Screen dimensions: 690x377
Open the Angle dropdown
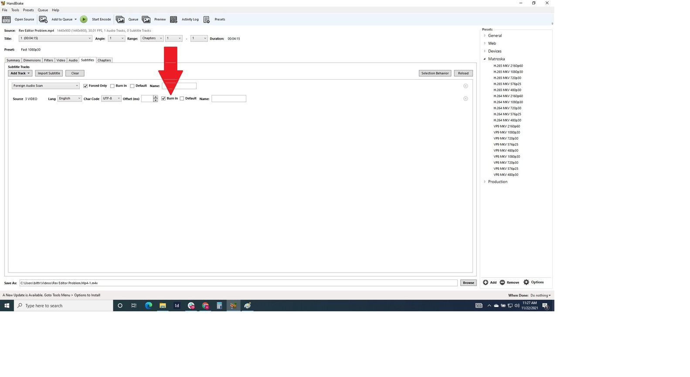[x=116, y=38]
